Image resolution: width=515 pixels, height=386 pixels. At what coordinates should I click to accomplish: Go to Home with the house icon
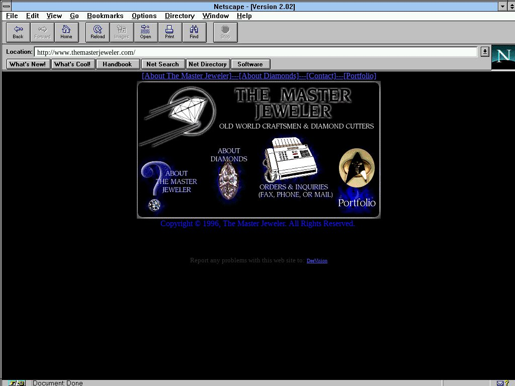tap(66, 32)
